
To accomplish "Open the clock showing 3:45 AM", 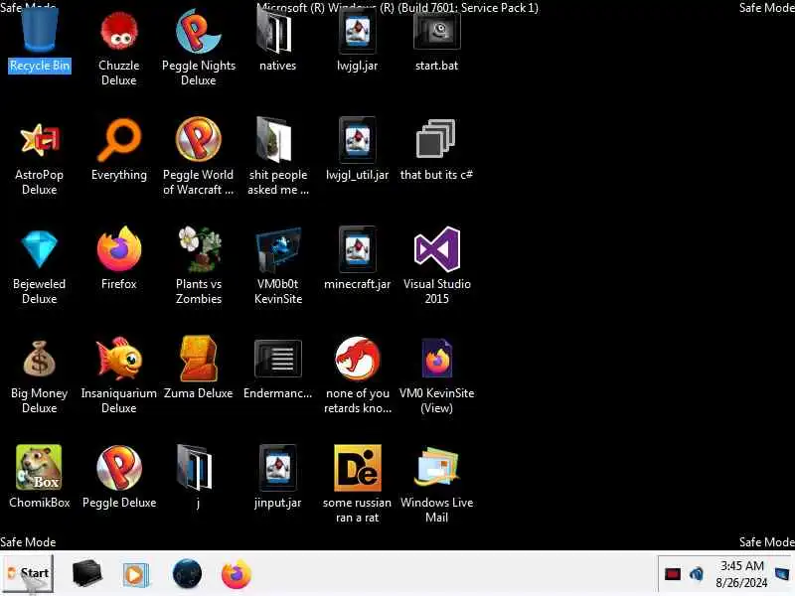I will pos(741,574).
